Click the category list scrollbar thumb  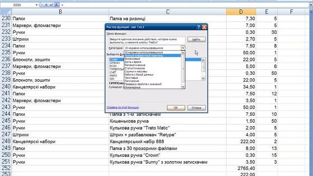183,68
